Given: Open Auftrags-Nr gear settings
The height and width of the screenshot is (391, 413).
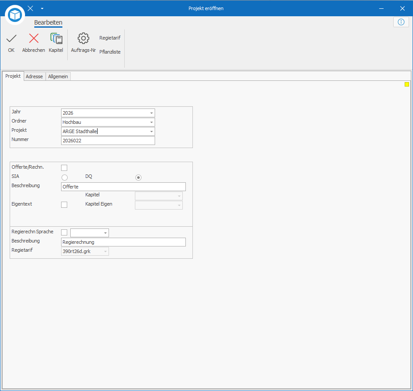Looking at the screenshot, I should coord(83,39).
